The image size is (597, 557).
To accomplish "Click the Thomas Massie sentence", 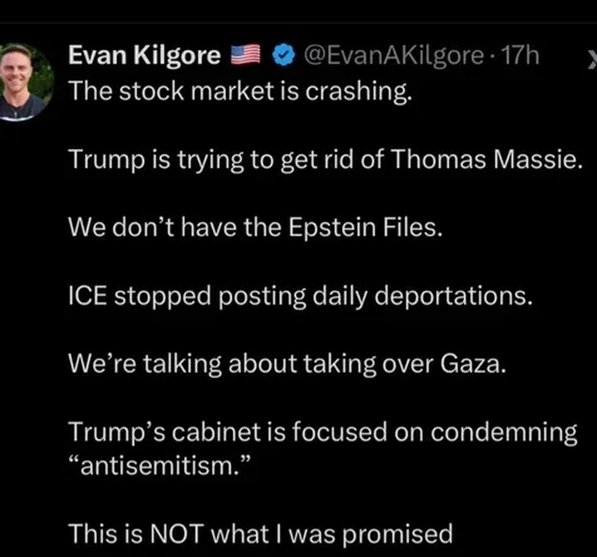I will point(325,160).
